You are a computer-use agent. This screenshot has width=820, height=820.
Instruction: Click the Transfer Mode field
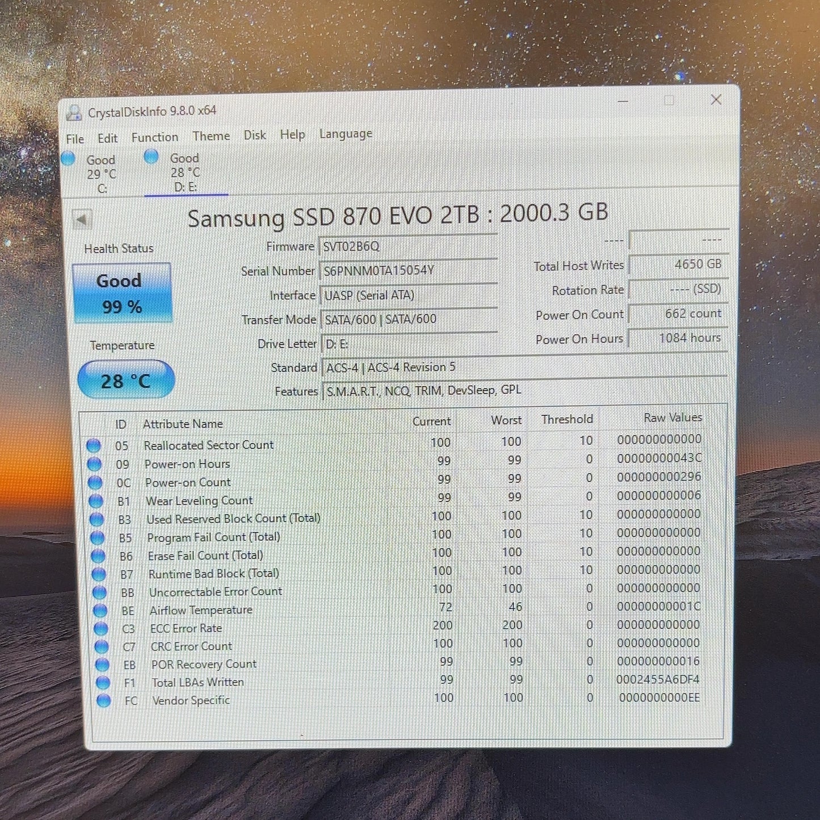409,319
